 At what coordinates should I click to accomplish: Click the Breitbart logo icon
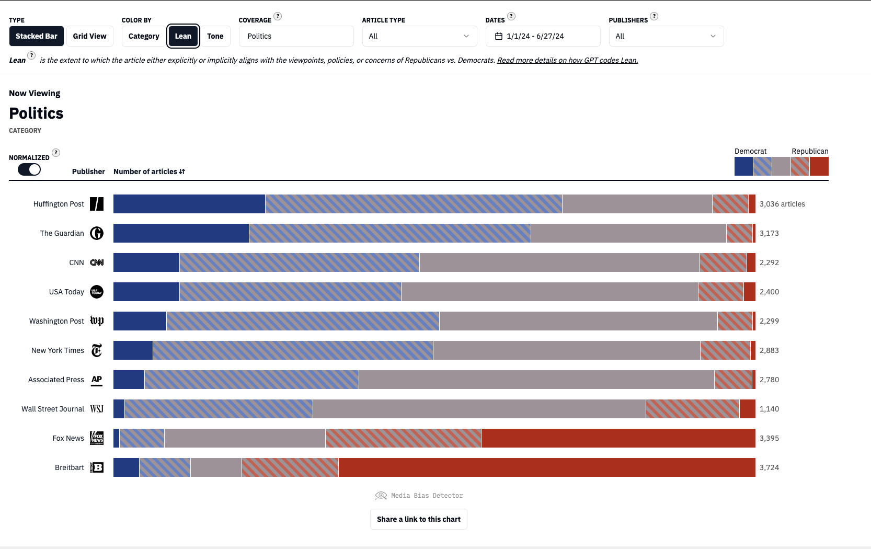[x=97, y=467]
